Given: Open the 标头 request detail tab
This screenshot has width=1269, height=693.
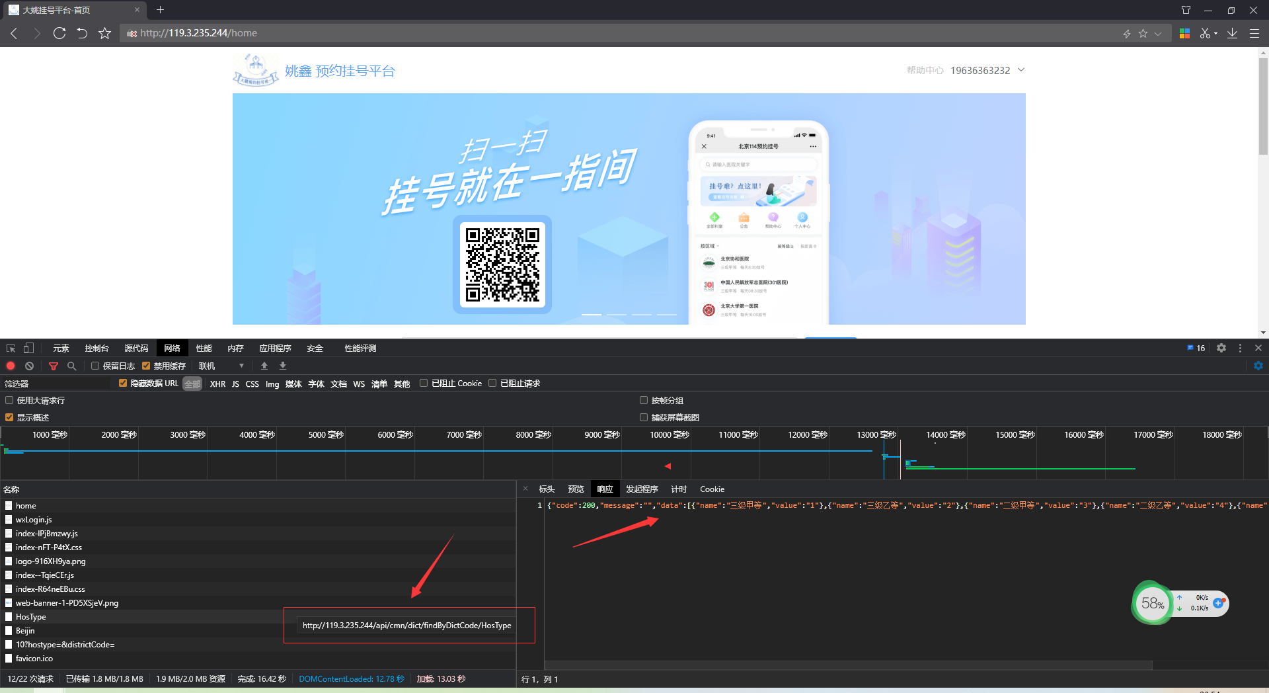Looking at the screenshot, I should (547, 489).
